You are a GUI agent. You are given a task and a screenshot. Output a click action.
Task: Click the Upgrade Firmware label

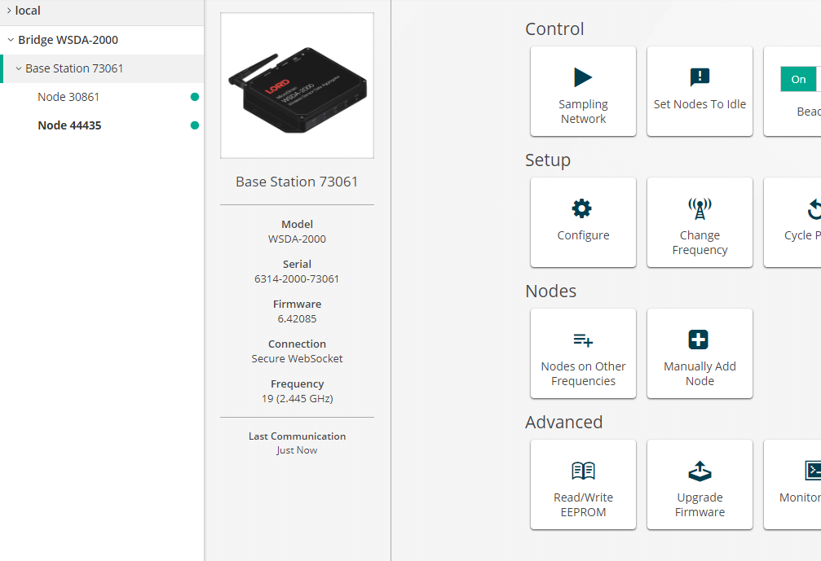tap(700, 505)
